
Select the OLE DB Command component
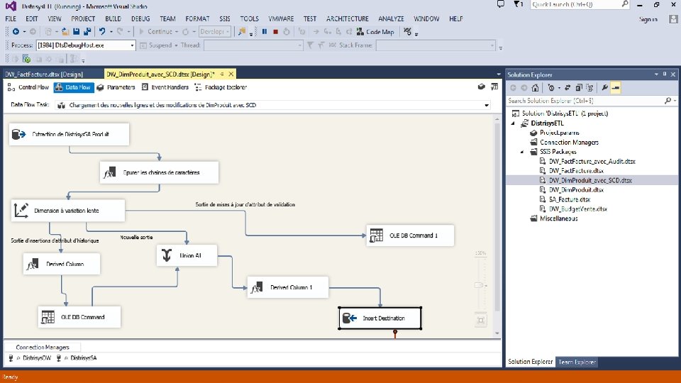pos(79,317)
